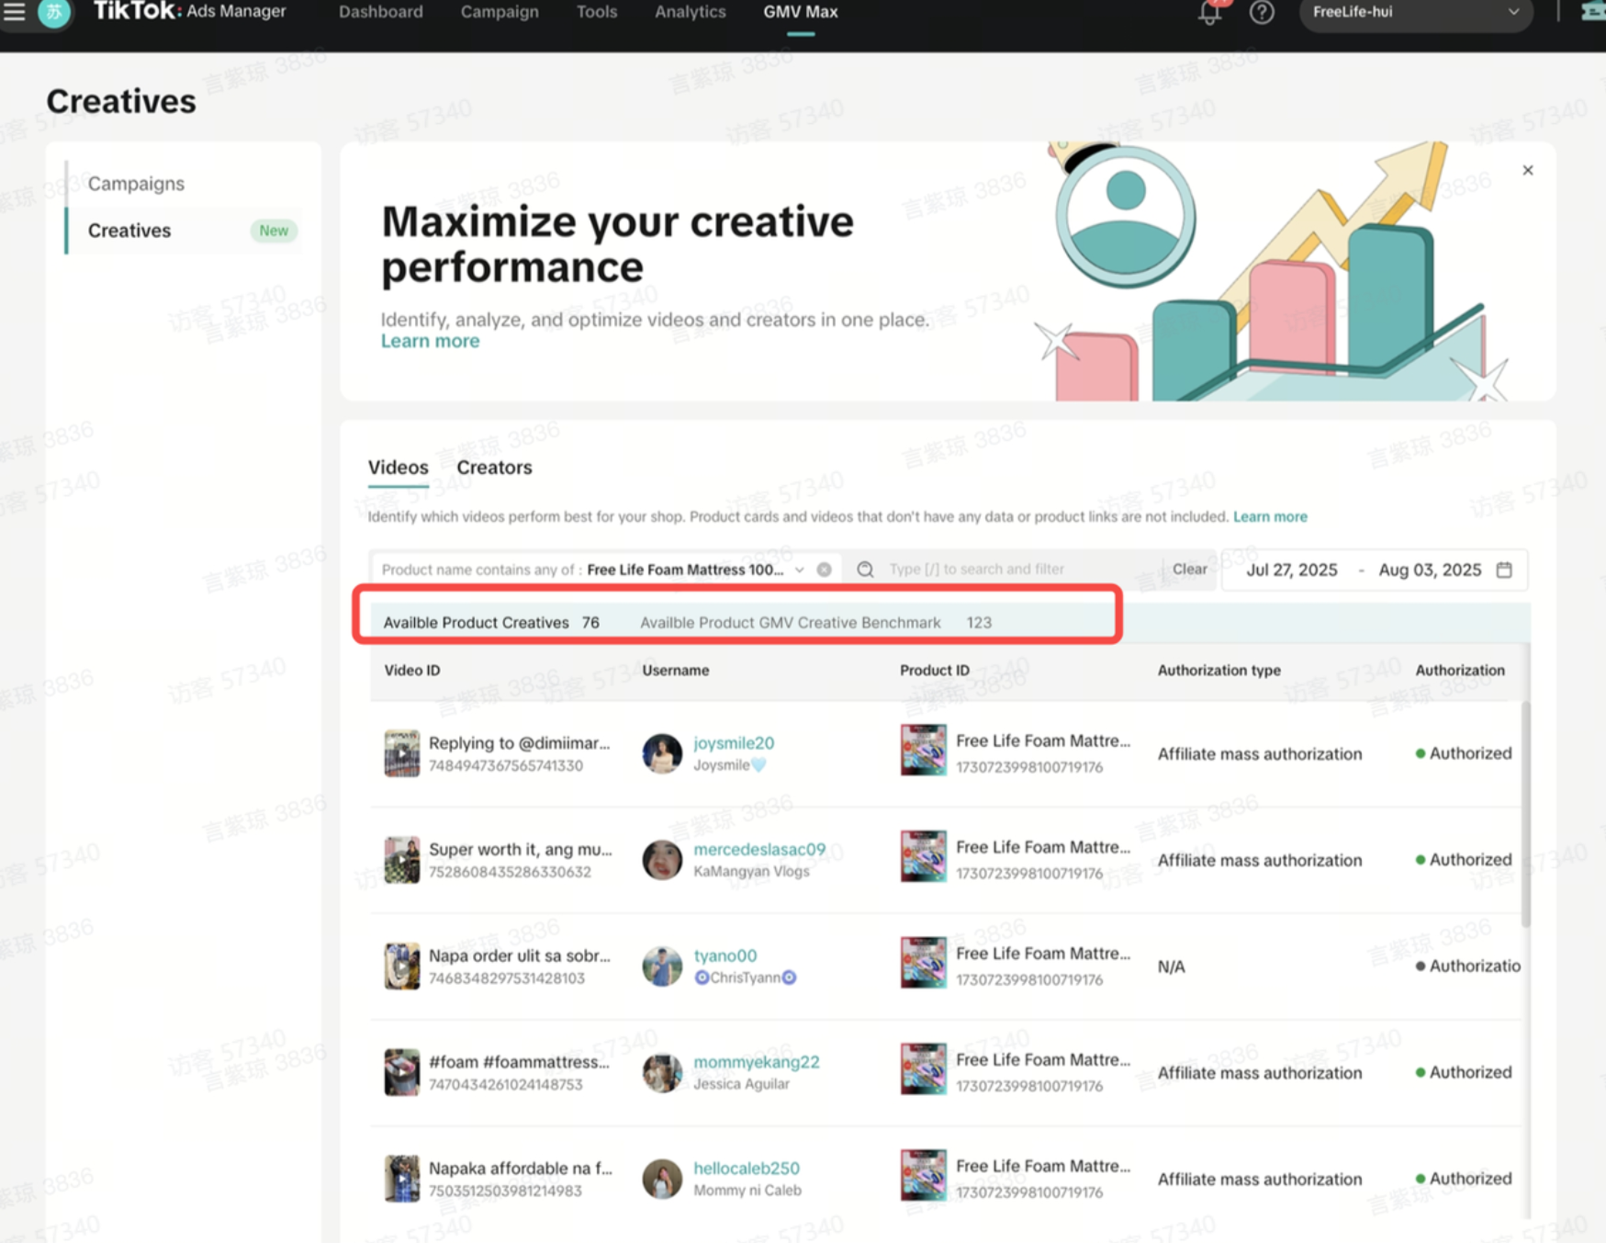This screenshot has height=1243, width=1606.
Task: Click Learn more in the banner
Action: coord(430,341)
